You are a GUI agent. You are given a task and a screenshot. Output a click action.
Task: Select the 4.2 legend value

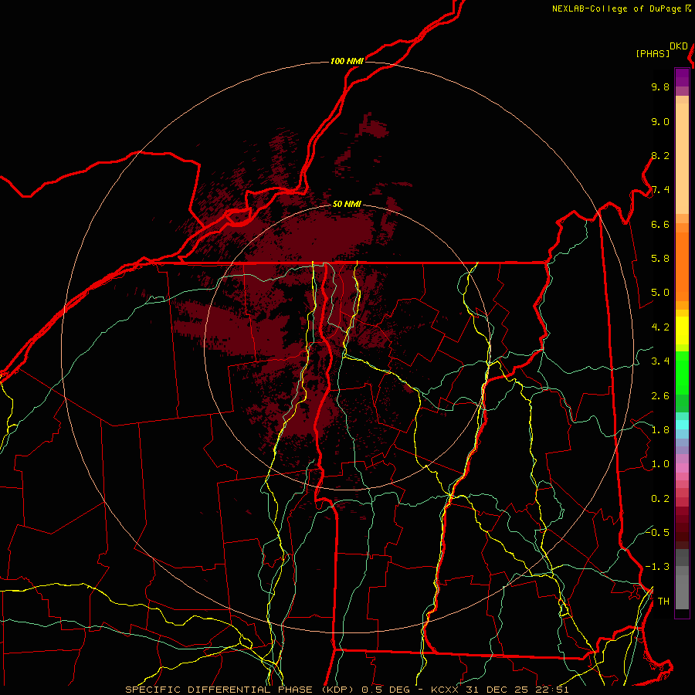[x=660, y=327]
